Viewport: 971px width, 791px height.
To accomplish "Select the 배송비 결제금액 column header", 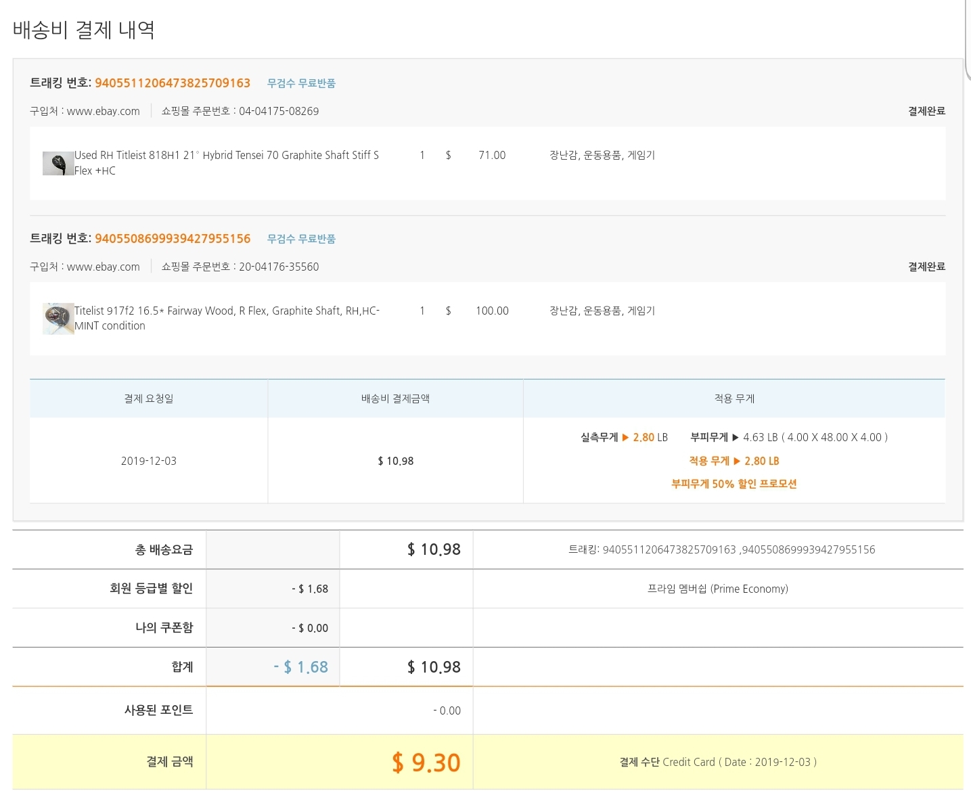I will coord(395,399).
